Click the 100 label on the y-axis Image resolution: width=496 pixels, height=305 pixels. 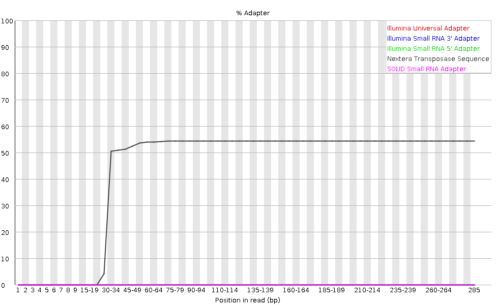click(x=7, y=21)
